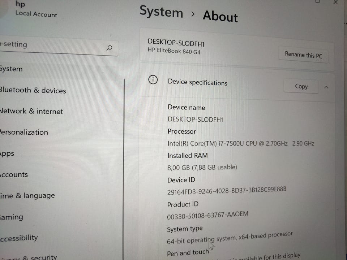
Task: Open Privacy & security settings
Action: click(x=28, y=257)
